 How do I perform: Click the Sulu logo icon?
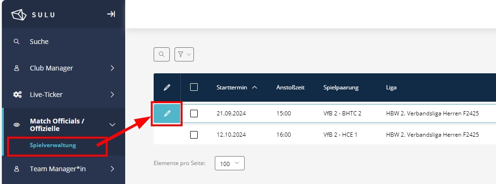[18, 15]
